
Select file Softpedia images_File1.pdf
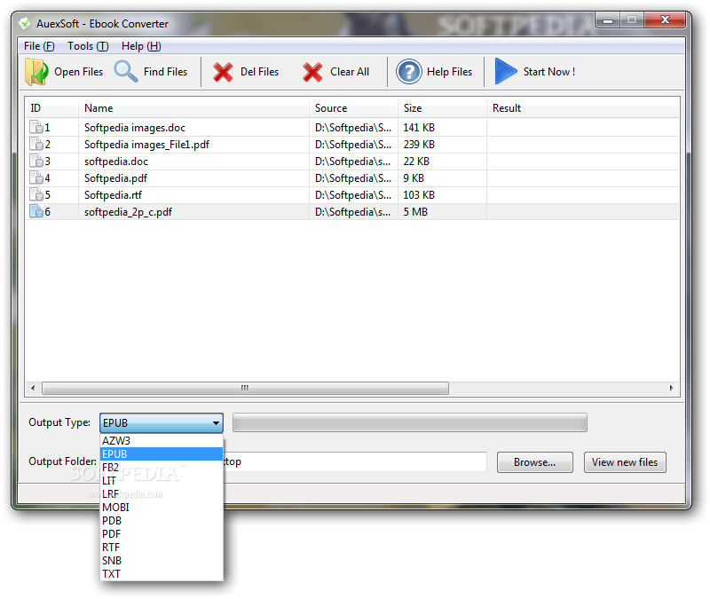pyautogui.click(x=146, y=145)
